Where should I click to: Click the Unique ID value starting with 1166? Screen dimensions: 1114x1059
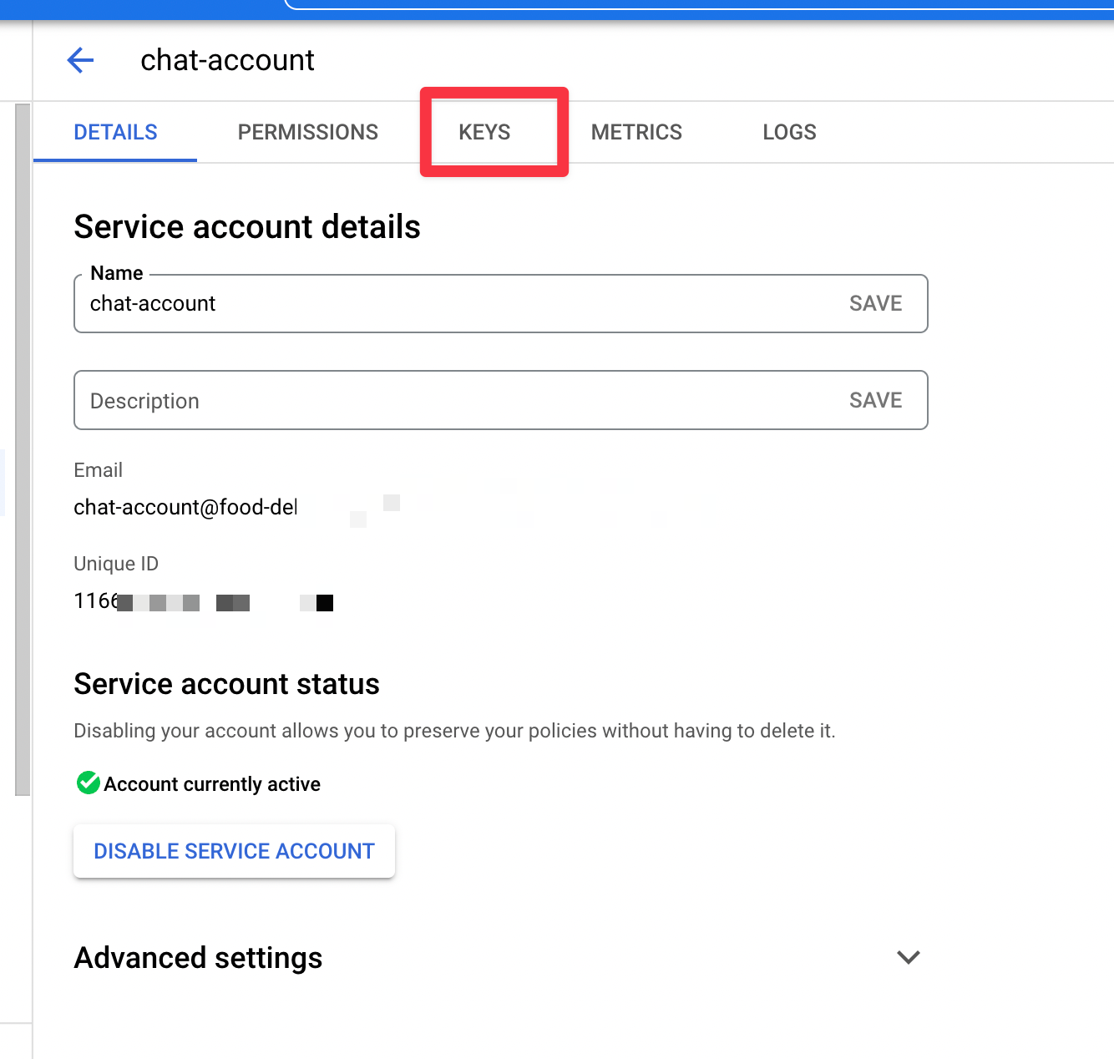(x=204, y=600)
